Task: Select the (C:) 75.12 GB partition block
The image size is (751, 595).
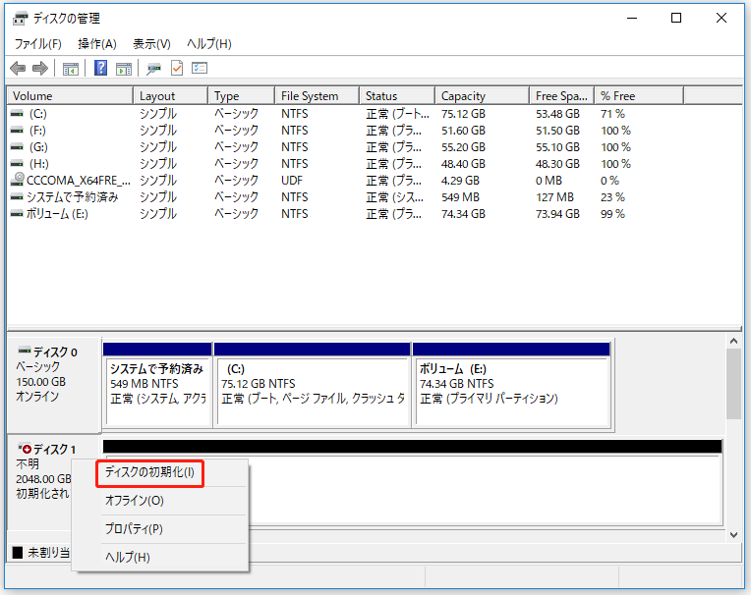Action: pos(313,384)
